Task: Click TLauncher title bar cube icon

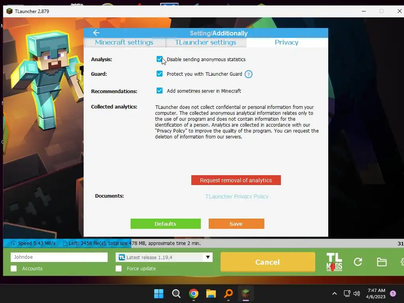Action: coord(9,11)
